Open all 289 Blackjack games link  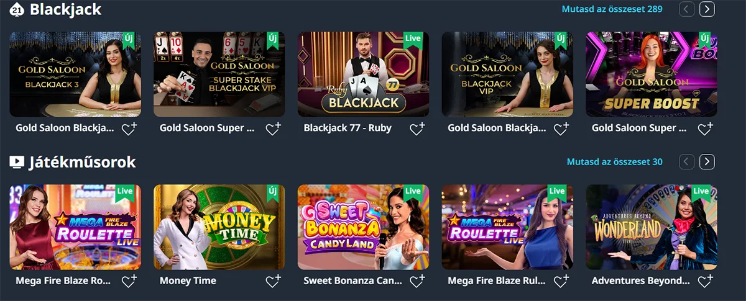click(612, 9)
